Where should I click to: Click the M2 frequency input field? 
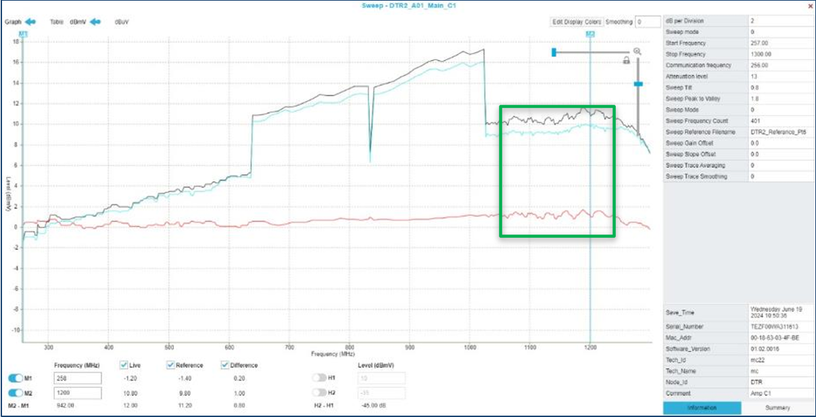coord(78,393)
